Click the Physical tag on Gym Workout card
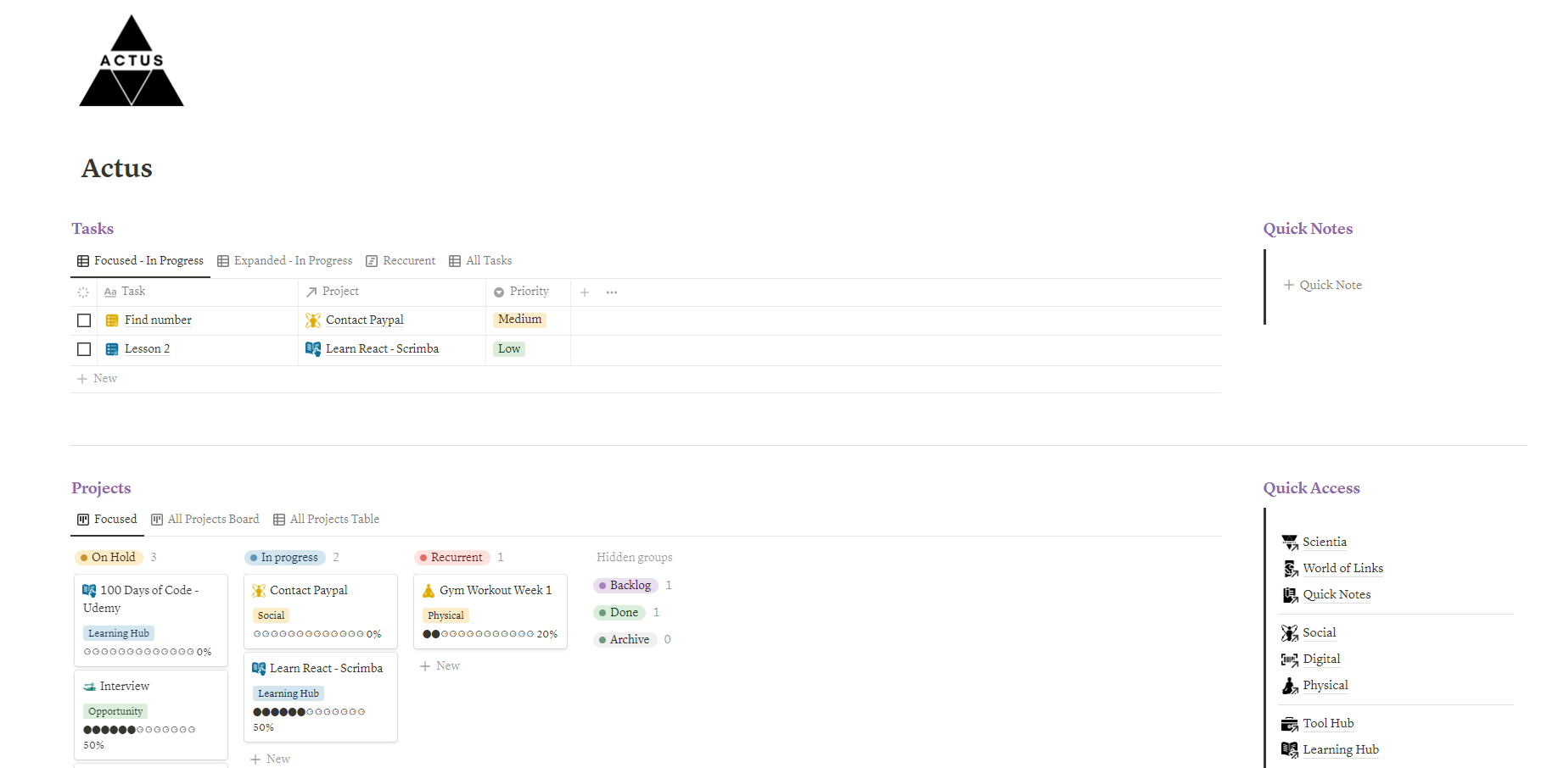Viewport: 1558px width, 768px height. click(446, 616)
